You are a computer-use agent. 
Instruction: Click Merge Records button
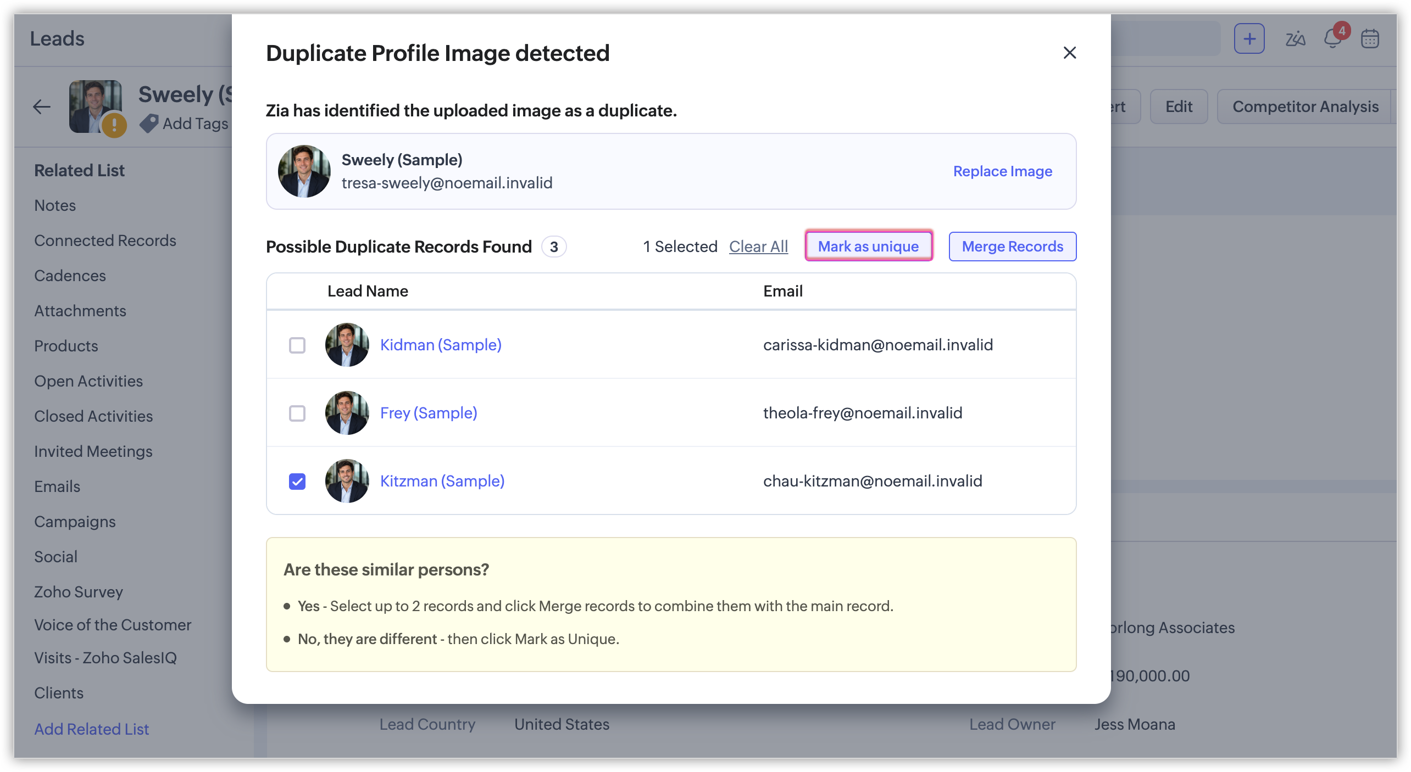coord(1013,247)
